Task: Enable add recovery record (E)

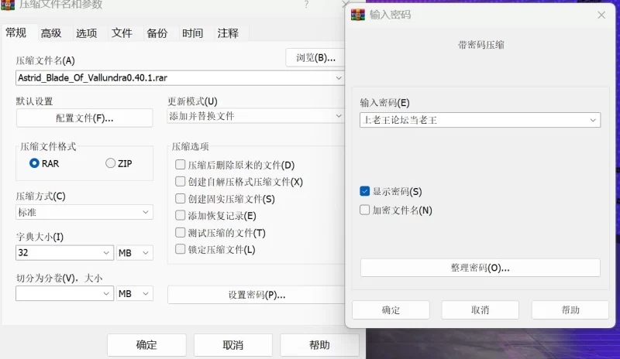Action: pyautogui.click(x=180, y=215)
